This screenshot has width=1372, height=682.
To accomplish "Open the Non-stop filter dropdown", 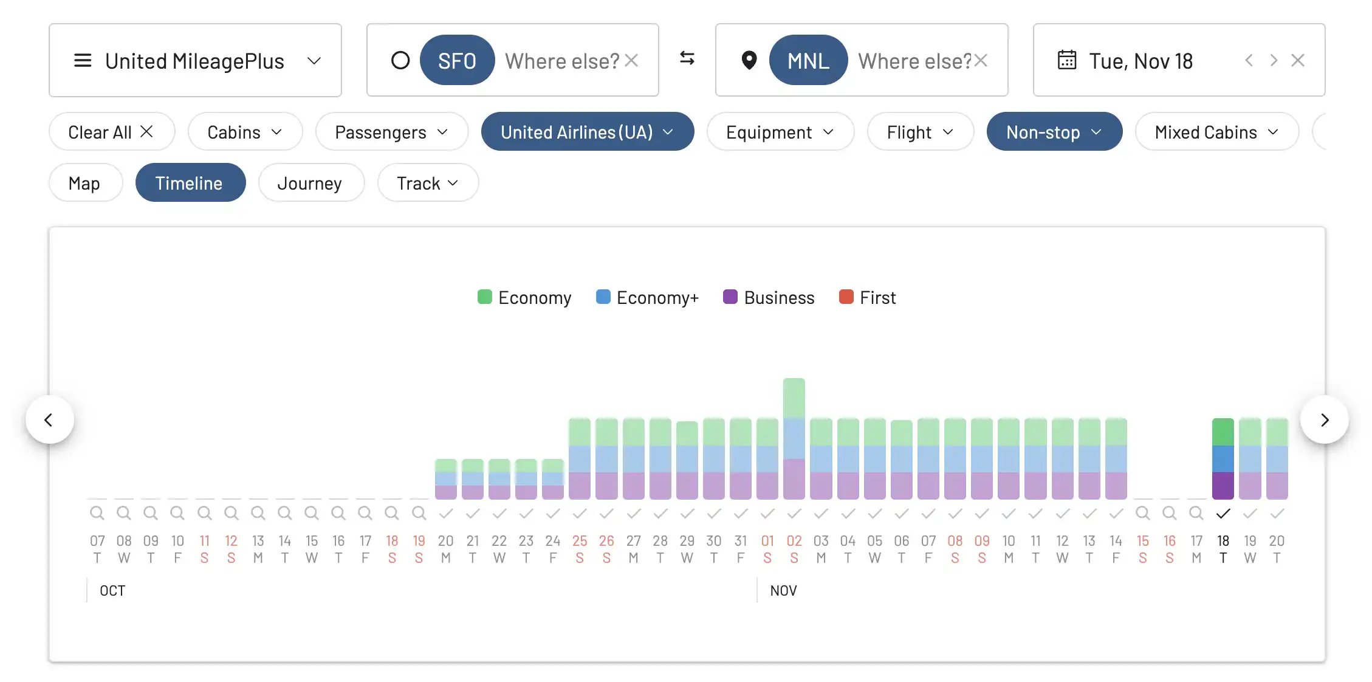I will (1054, 132).
